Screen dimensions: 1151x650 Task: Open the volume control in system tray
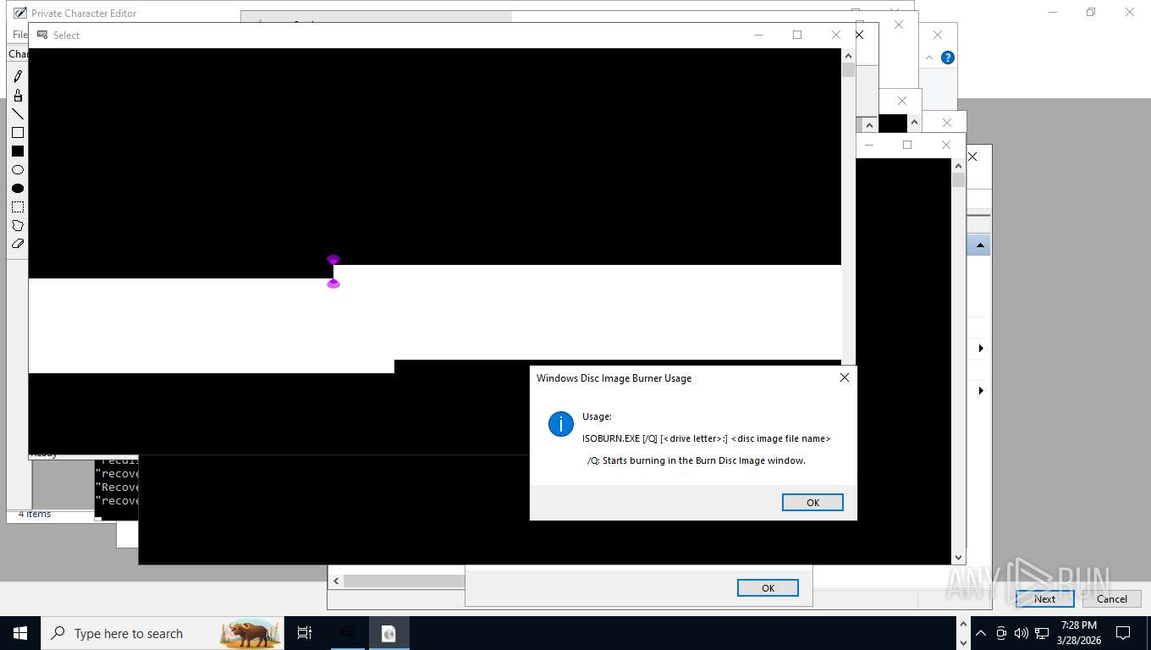coord(1022,633)
